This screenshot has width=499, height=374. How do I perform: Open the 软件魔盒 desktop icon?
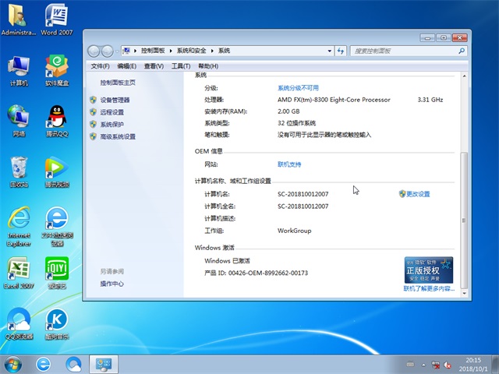tap(57, 71)
